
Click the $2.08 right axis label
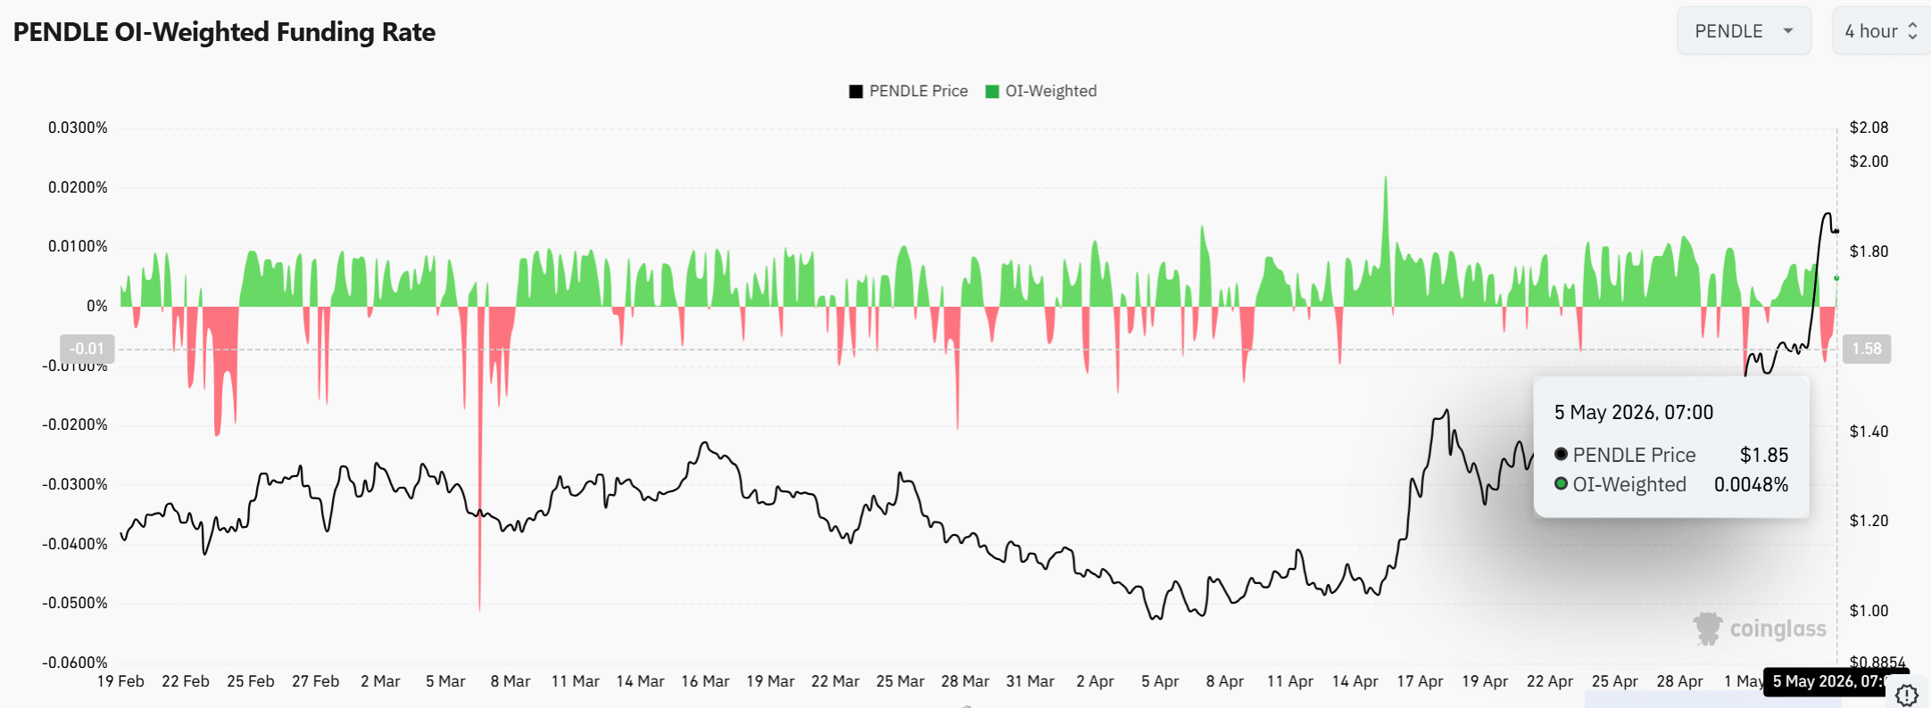(x=1869, y=128)
